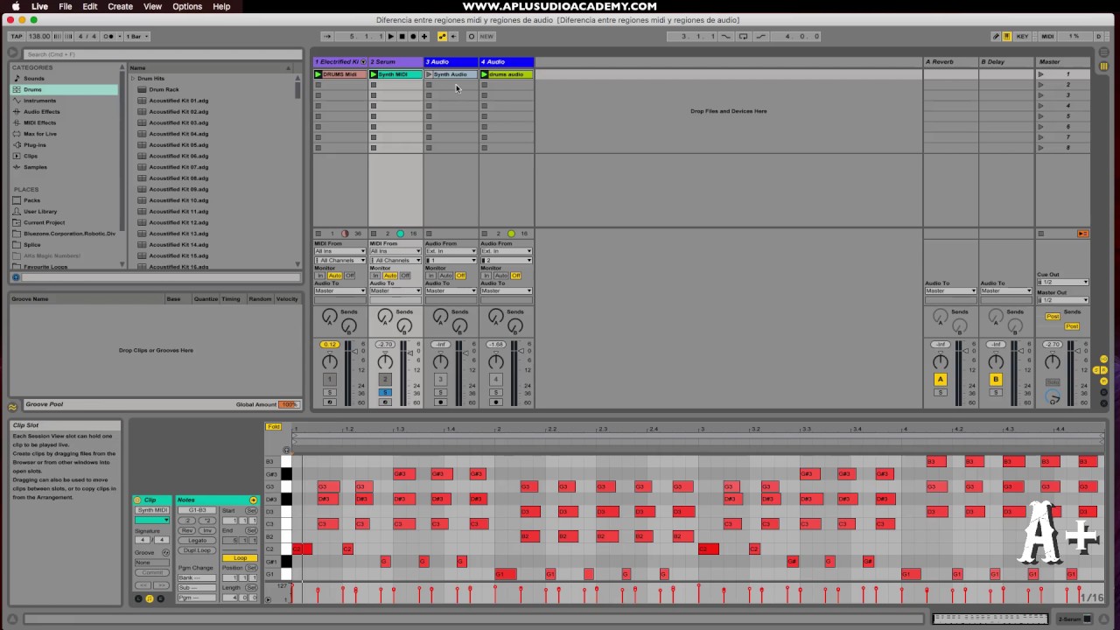Open the clip color dropdown
Viewport: 1120px width, 630px height.
151,521
